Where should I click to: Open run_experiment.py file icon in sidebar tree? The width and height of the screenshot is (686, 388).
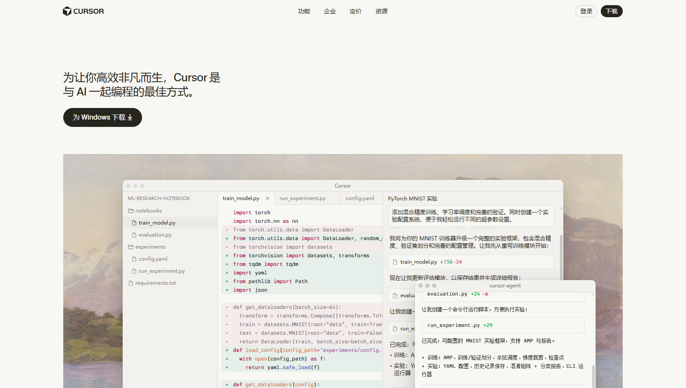(134, 271)
